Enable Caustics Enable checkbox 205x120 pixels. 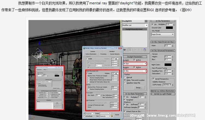point(87,59)
